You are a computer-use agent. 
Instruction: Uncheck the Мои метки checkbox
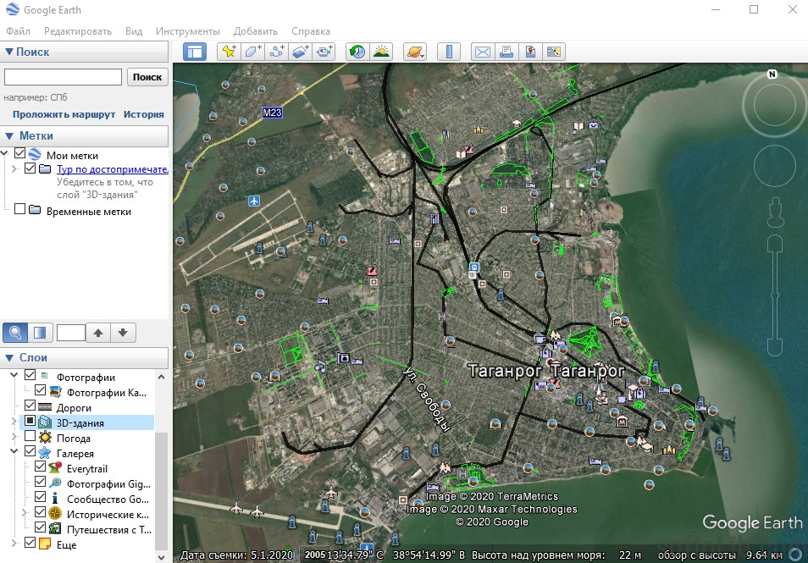point(20,153)
